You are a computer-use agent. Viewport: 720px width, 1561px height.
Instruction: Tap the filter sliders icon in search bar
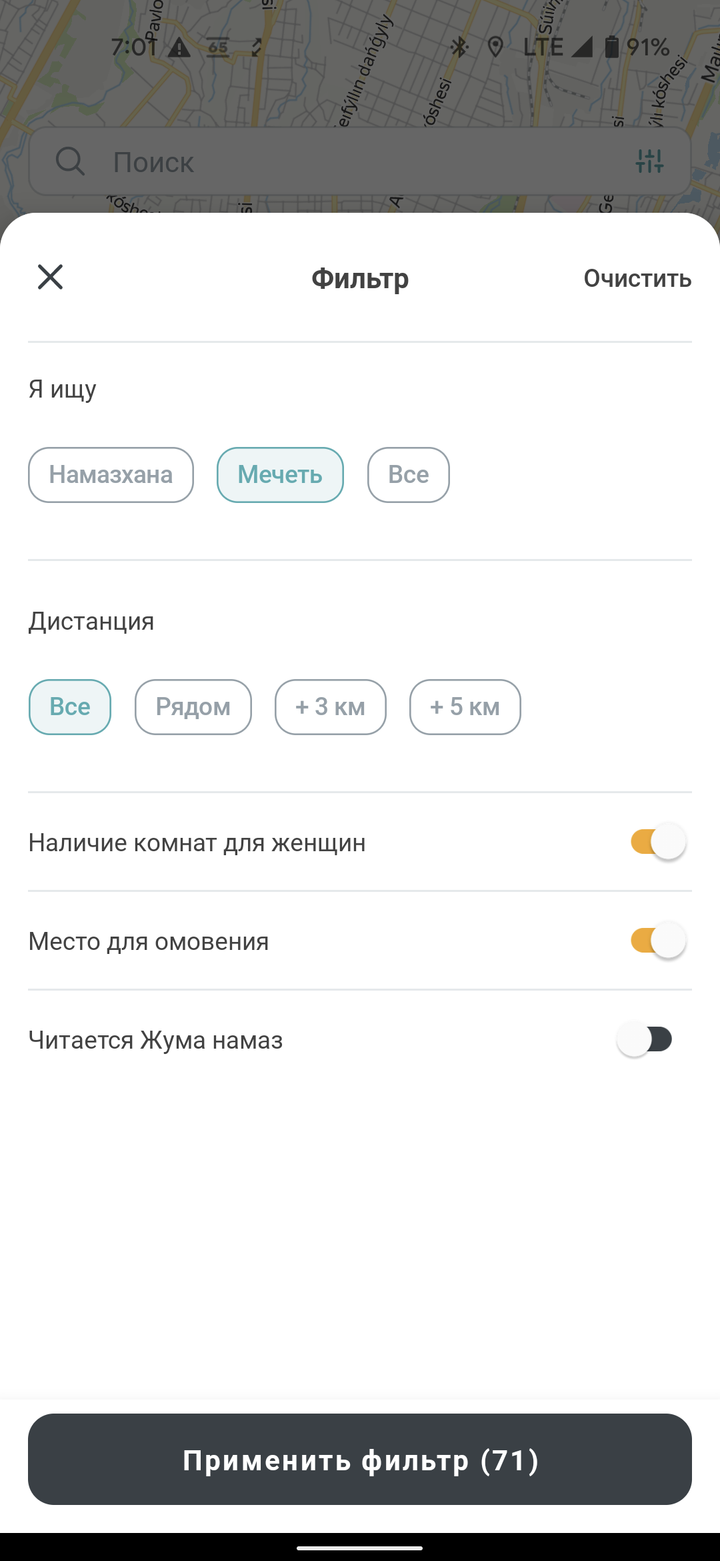click(x=649, y=161)
